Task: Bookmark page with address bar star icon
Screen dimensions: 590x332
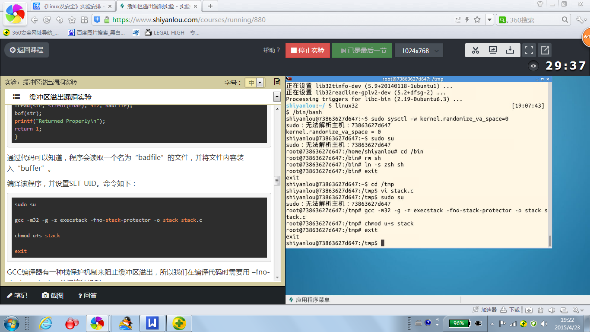Action: pos(477,20)
